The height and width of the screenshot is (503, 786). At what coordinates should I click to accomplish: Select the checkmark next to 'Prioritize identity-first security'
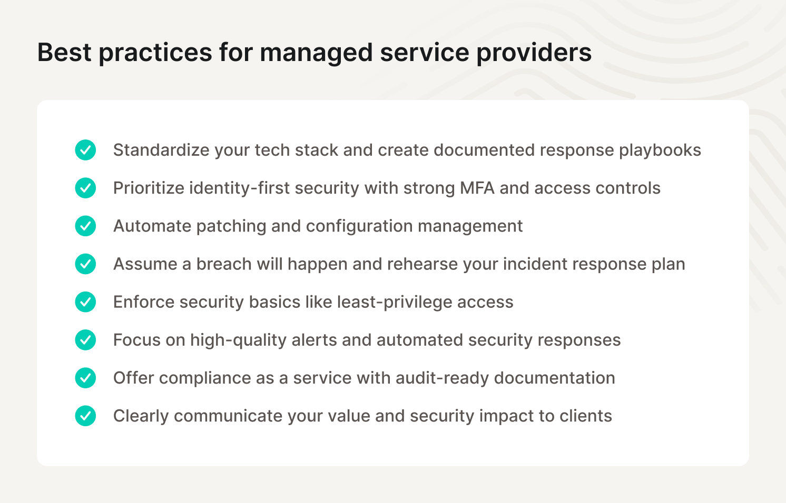tap(85, 188)
